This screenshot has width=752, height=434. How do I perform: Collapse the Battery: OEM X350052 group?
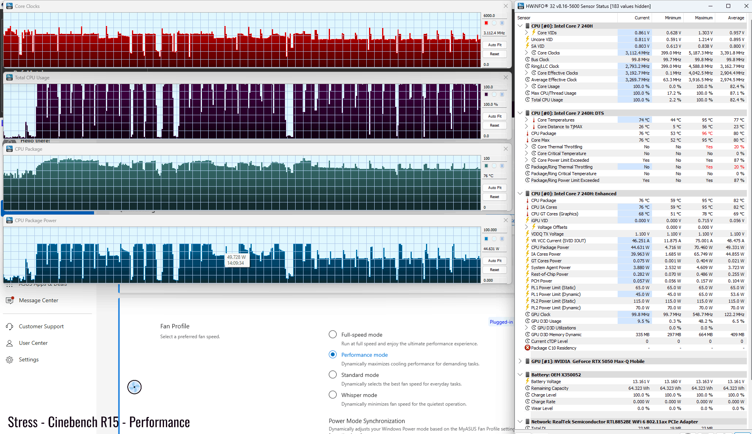(x=520, y=375)
